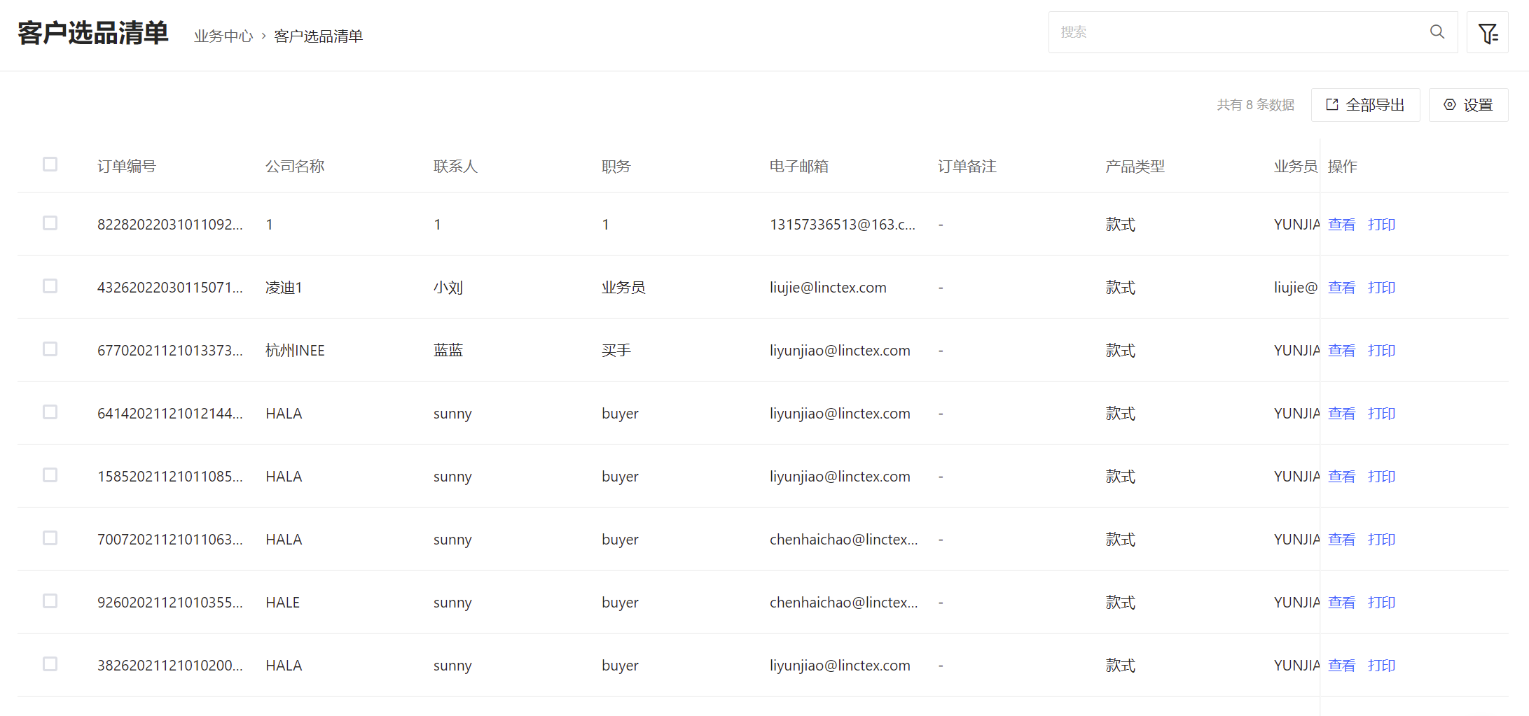The width and height of the screenshot is (1529, 716).
Task: Open the filter funnel icon
Action: tap(1487, 33)
